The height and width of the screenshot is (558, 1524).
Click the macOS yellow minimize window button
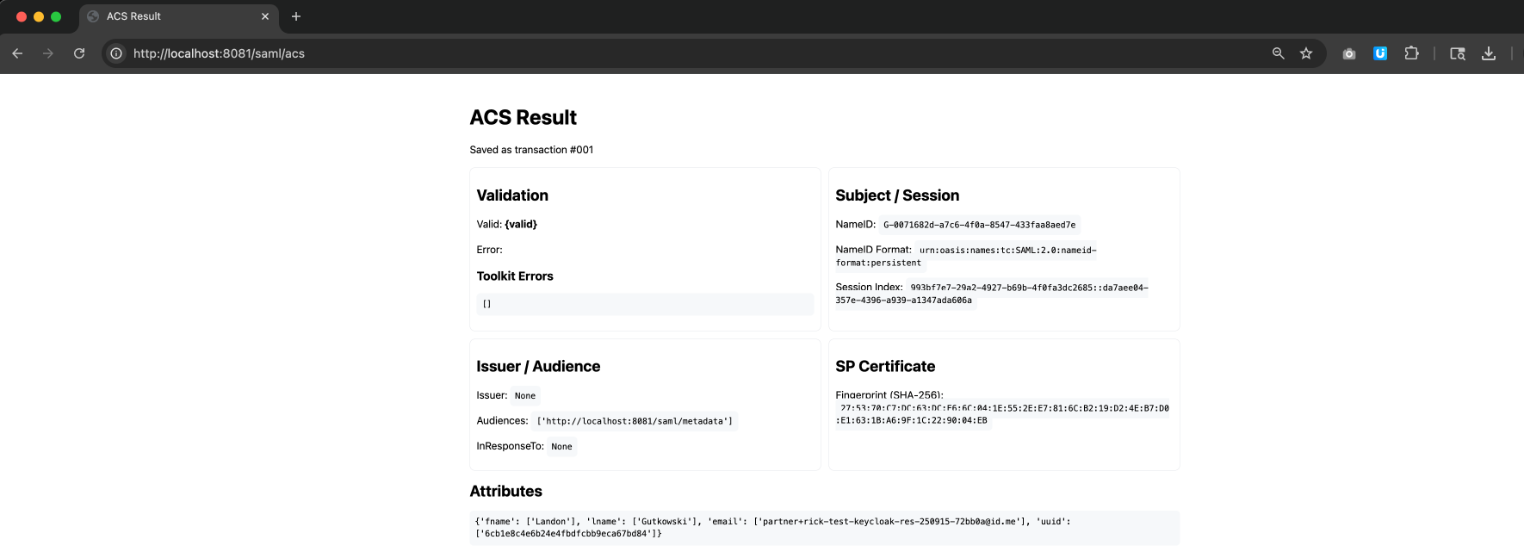tap(39, 16)
